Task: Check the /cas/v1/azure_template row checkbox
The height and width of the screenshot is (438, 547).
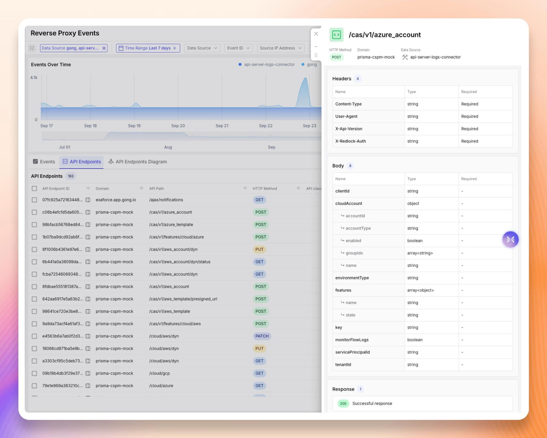Action: pos(34,225)
